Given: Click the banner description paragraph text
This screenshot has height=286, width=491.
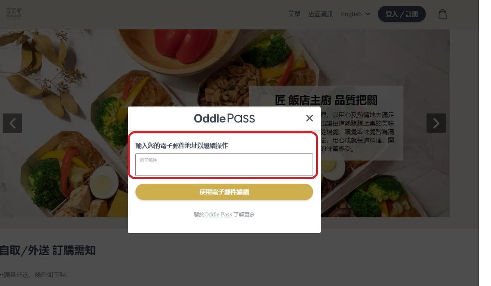Looking at the screenshot, I should point(358,132).
